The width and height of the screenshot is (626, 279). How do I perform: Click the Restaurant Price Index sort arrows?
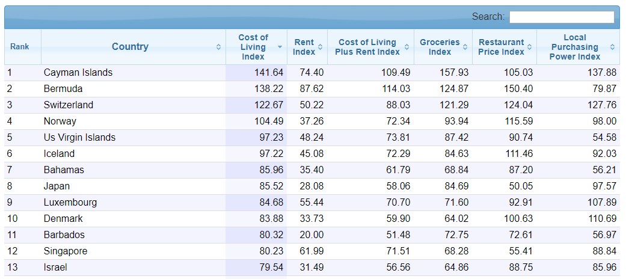(529, 47)
